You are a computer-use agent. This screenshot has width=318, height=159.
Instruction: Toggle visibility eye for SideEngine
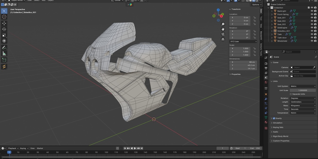click(312, 28)
